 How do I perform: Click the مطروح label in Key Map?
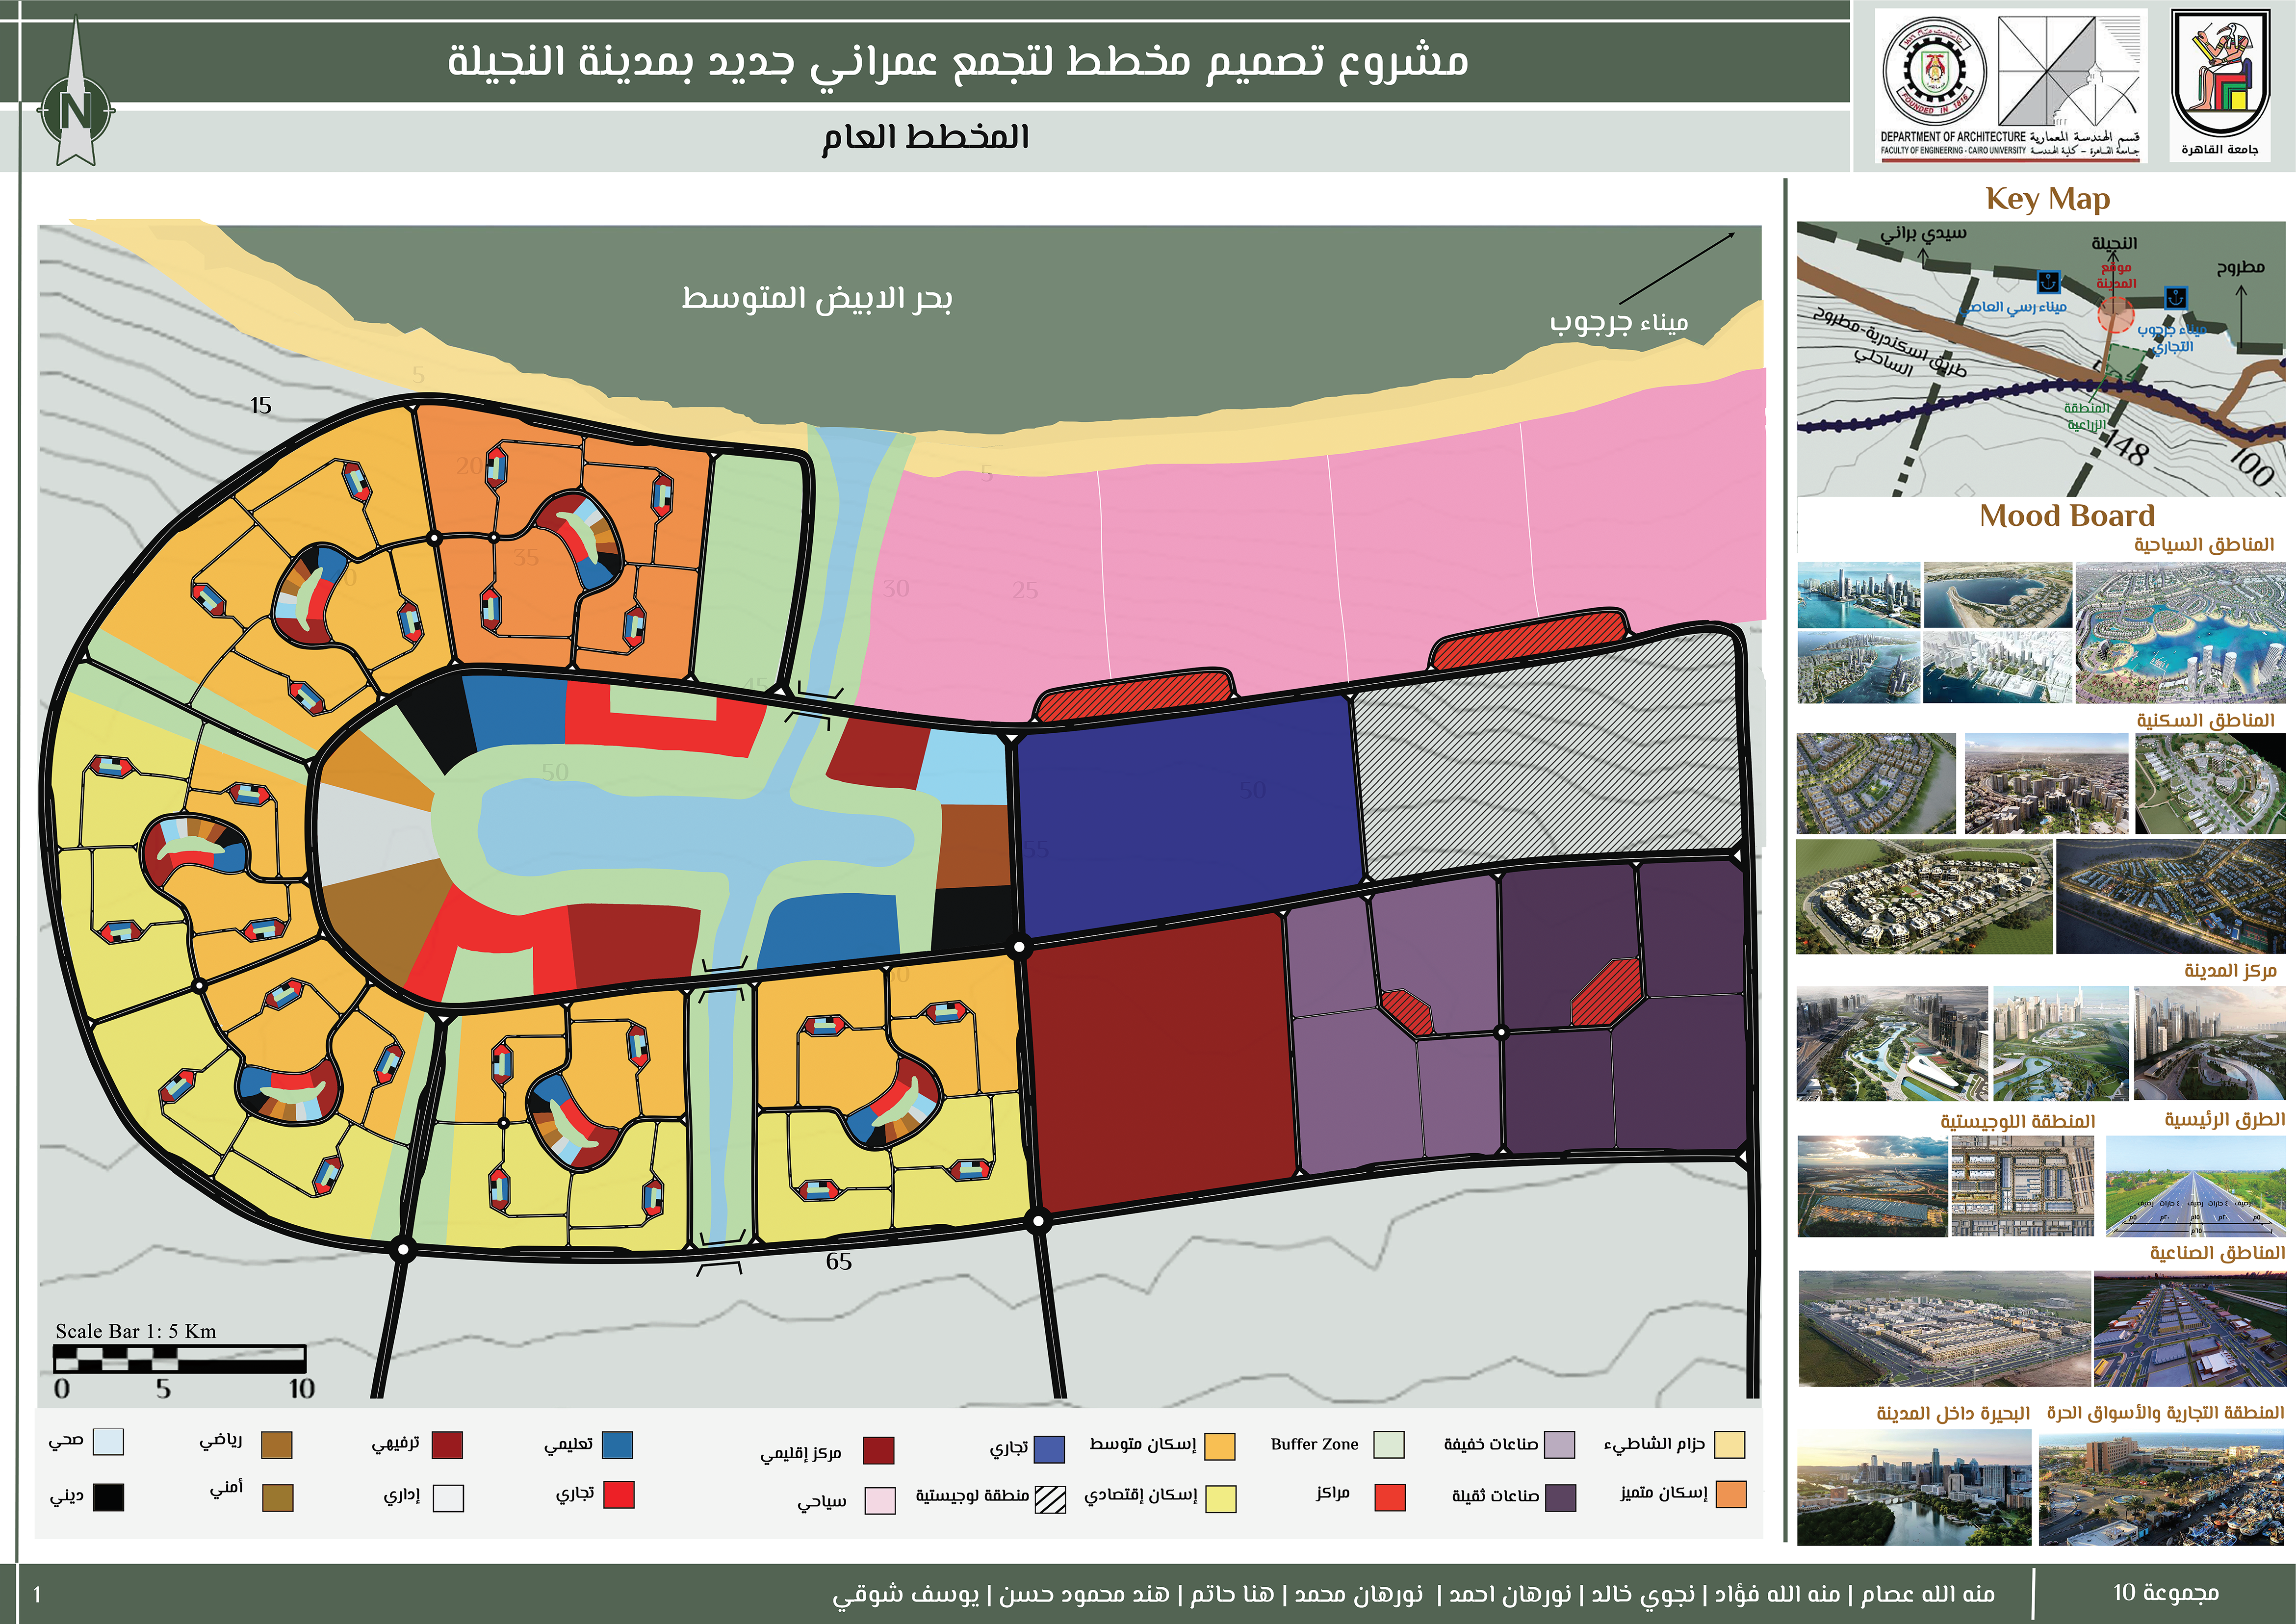coord(2240,267)
